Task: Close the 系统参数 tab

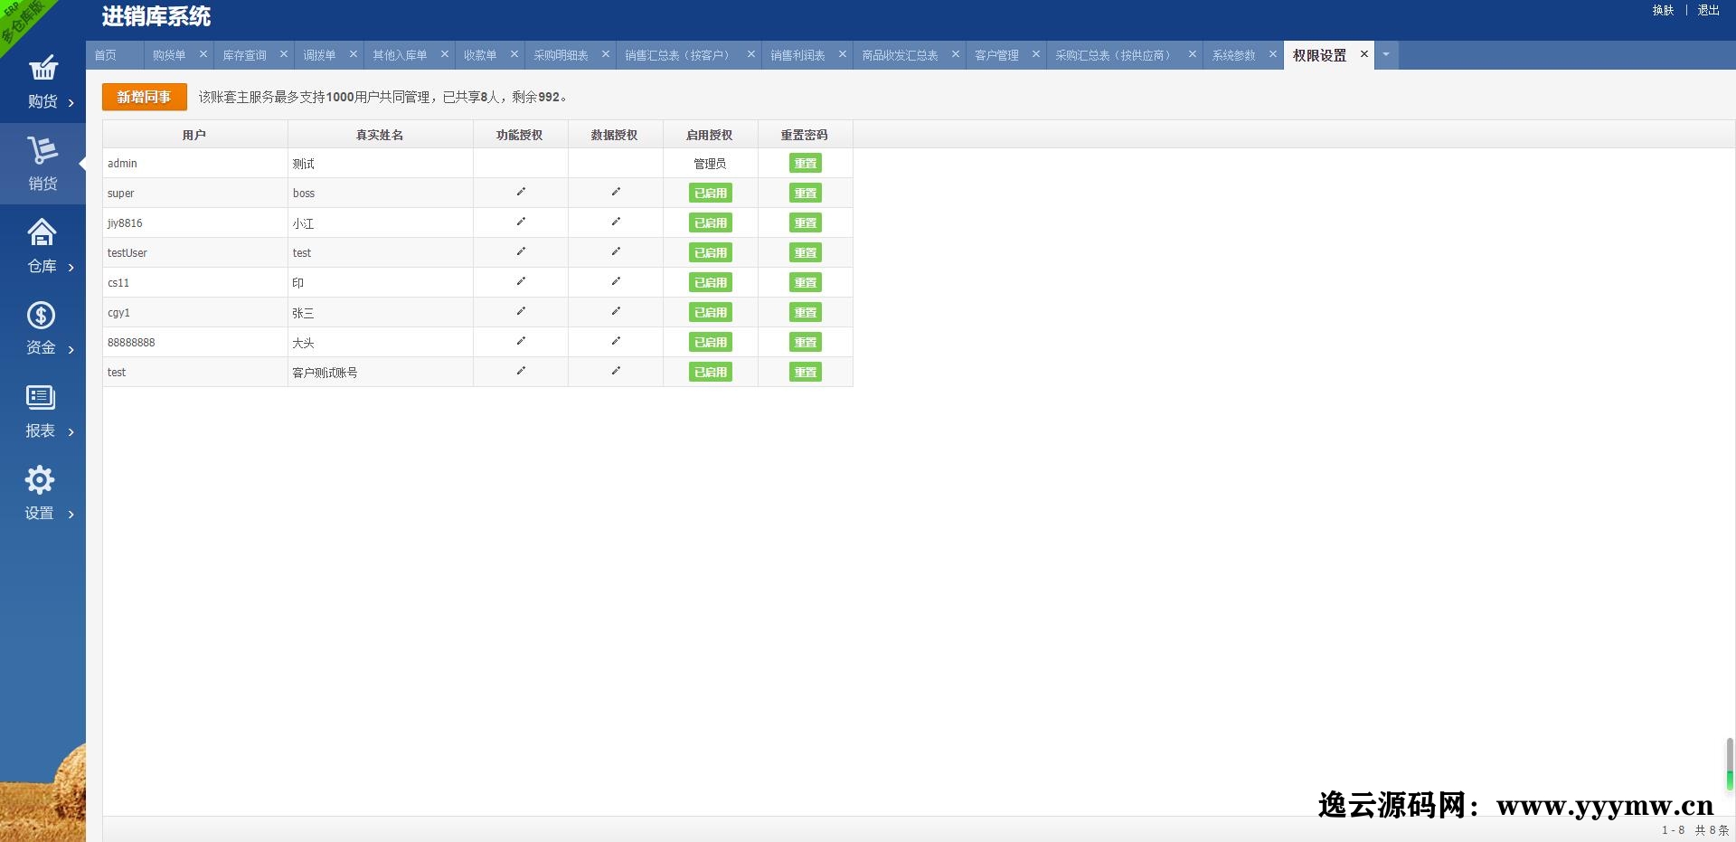Action: (x=1273, y=54)
